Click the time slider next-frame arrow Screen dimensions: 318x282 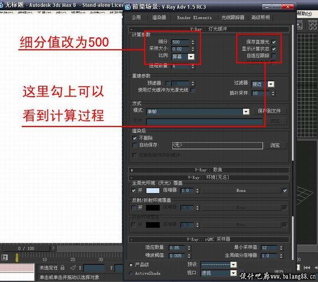tap(53, 248)
